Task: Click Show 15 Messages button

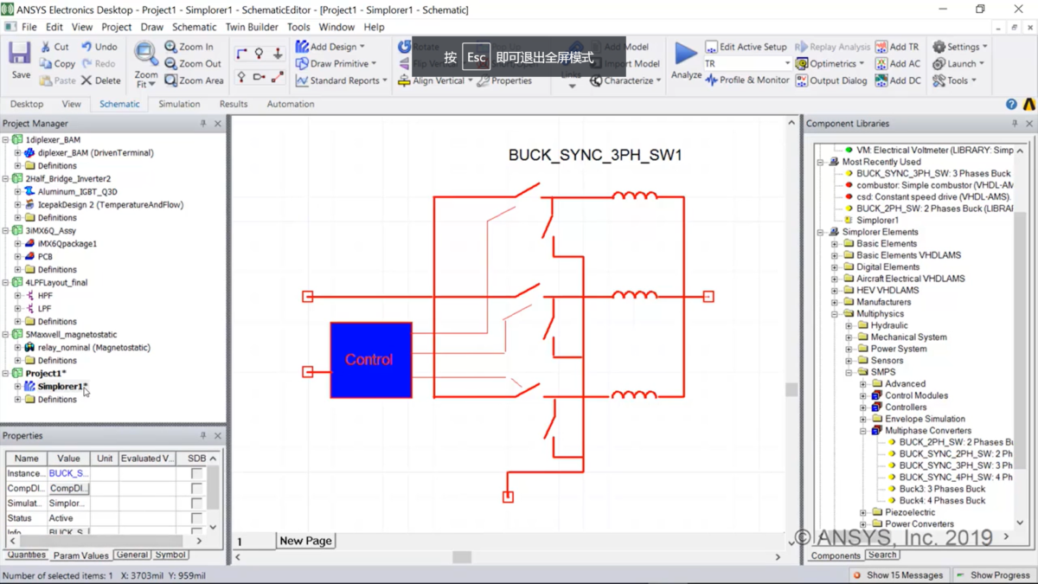Action: click(898, 575)
